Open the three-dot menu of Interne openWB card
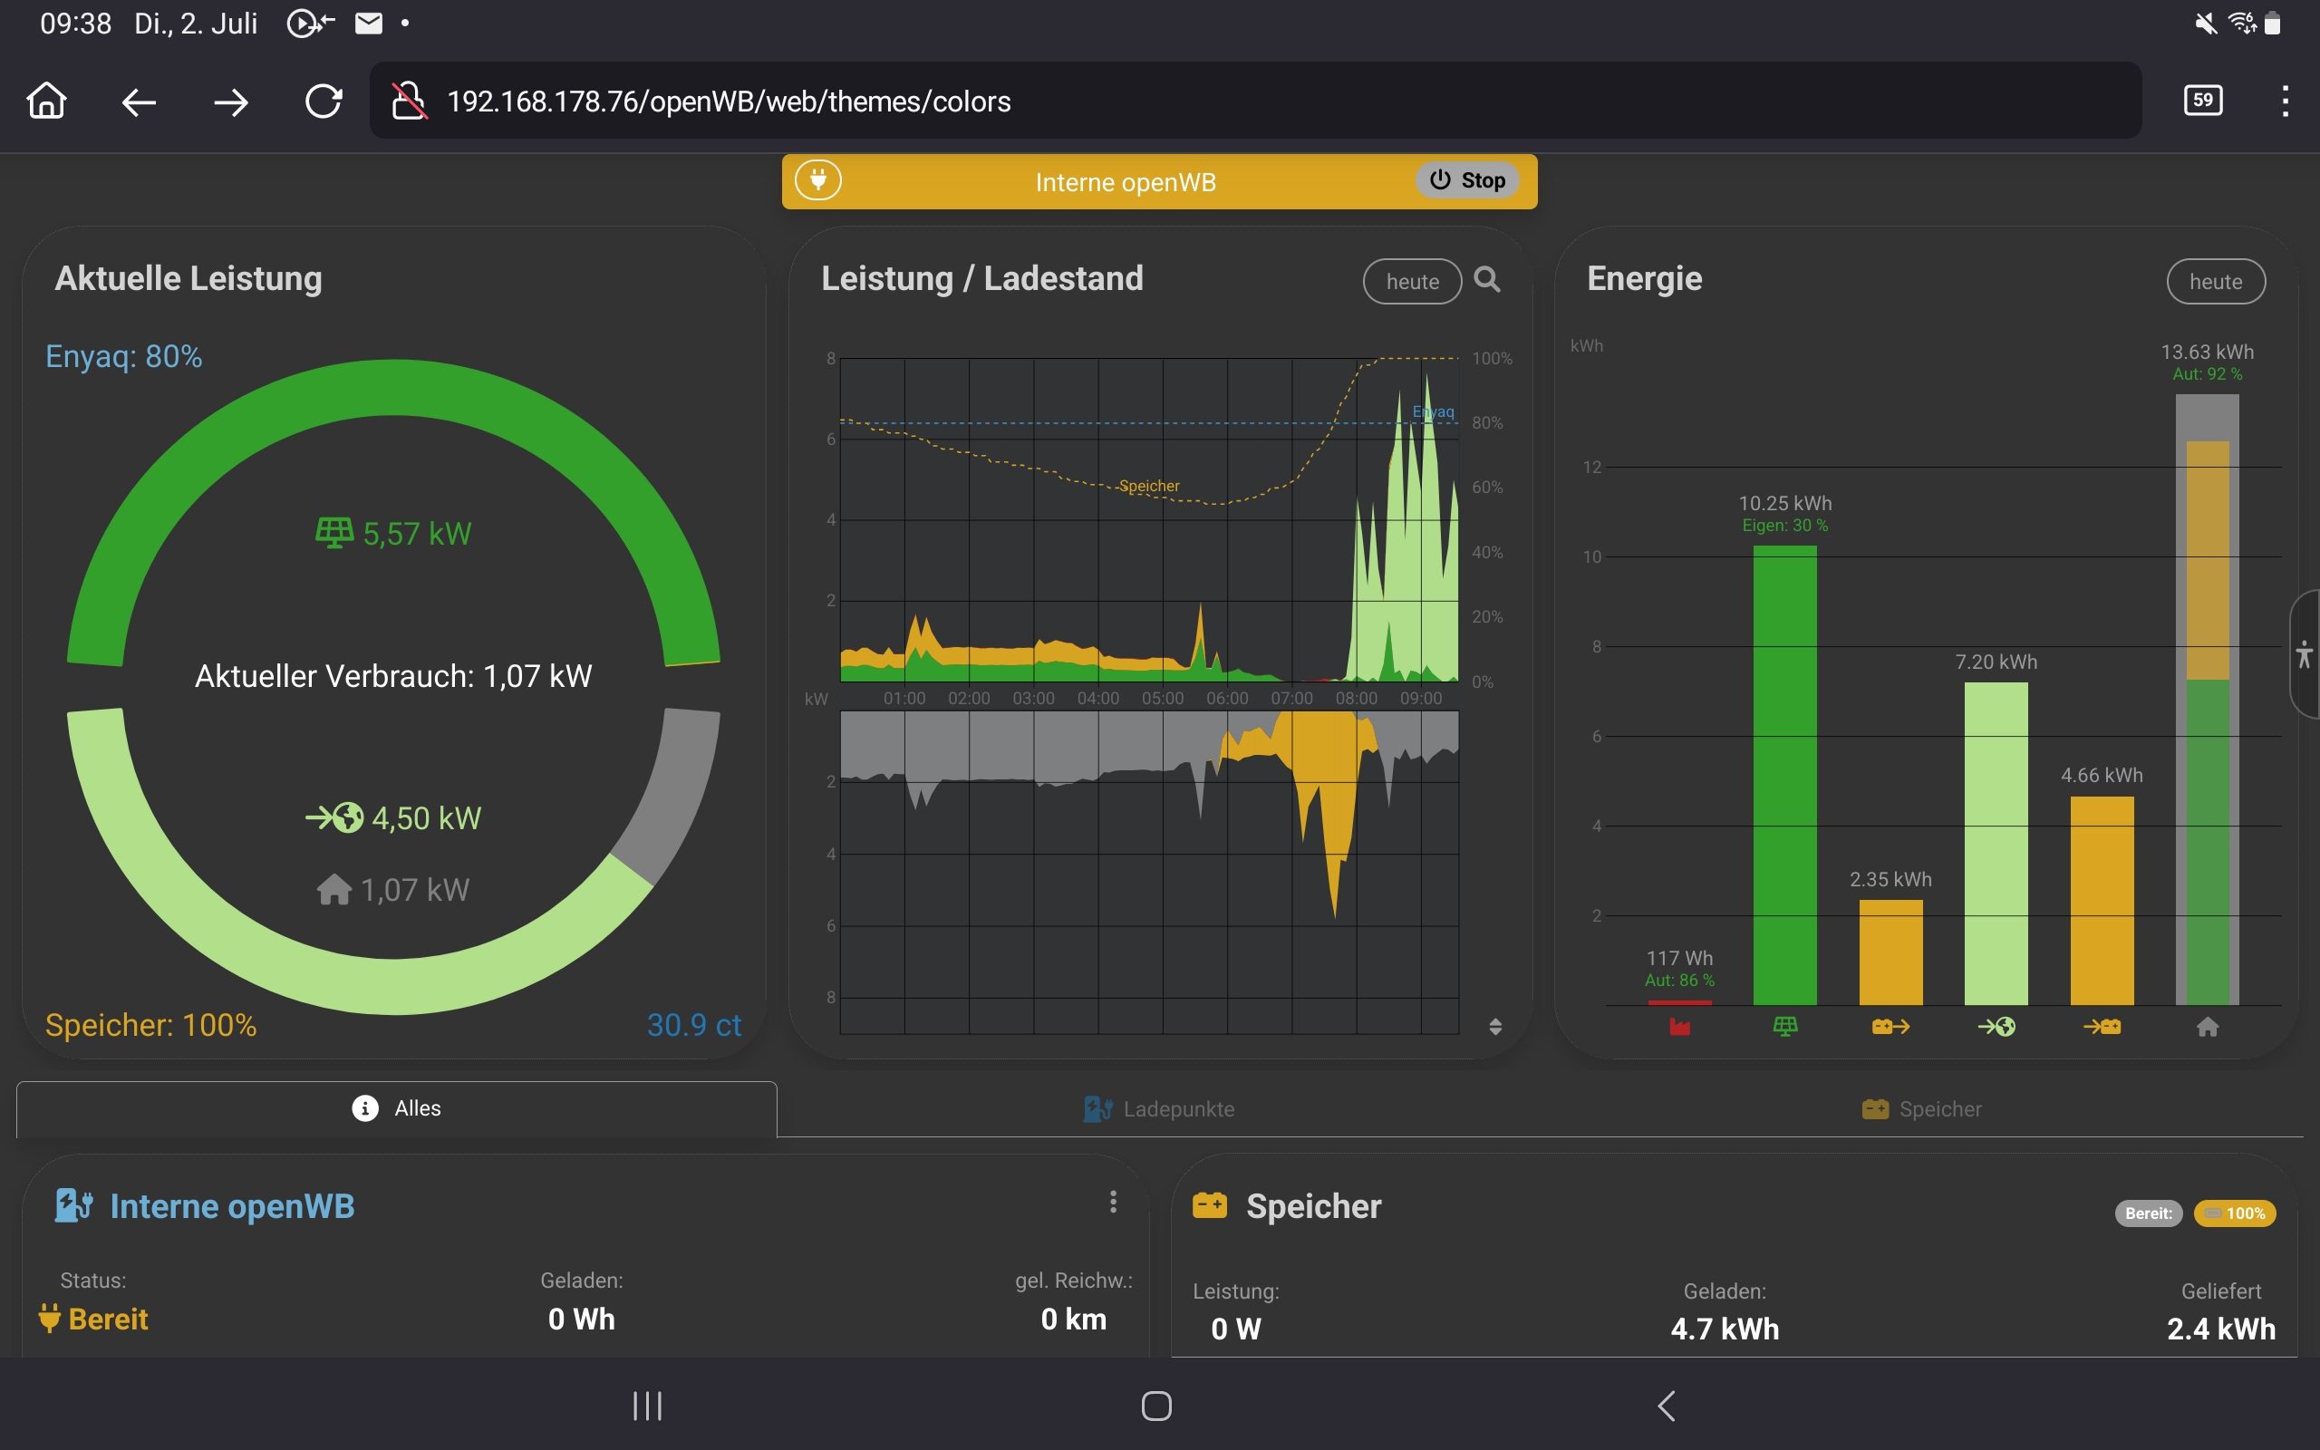2320x1450 pixels. [1113, 1202]
